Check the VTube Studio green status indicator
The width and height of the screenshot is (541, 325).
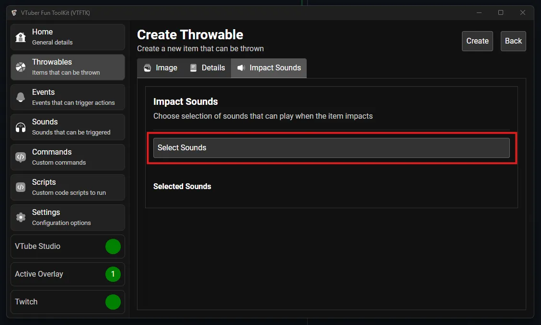click(113, 247)
